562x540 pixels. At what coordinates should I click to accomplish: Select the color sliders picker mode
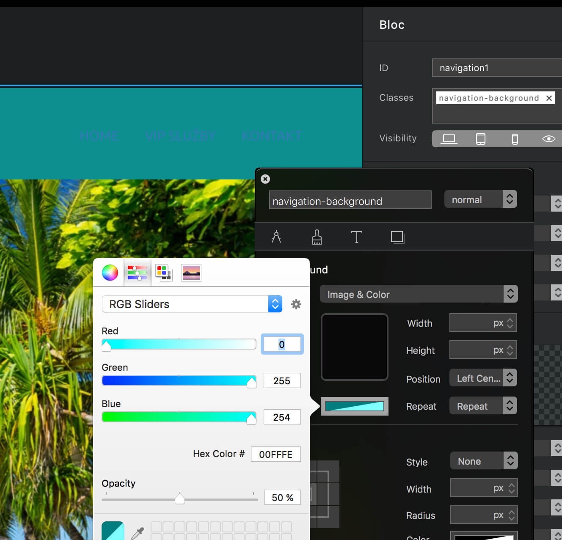137,273
